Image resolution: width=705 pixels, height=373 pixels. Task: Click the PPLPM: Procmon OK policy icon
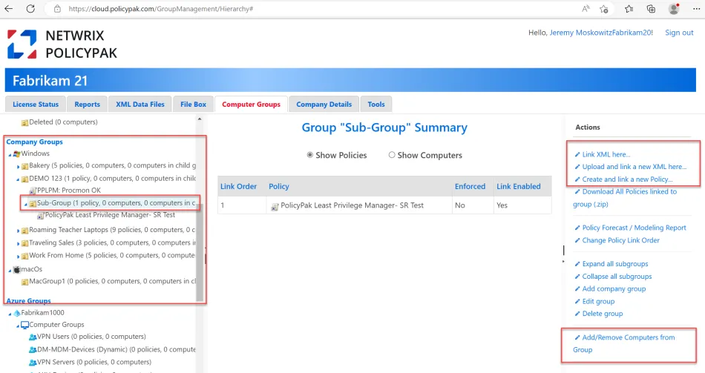[x=33, y=191]
